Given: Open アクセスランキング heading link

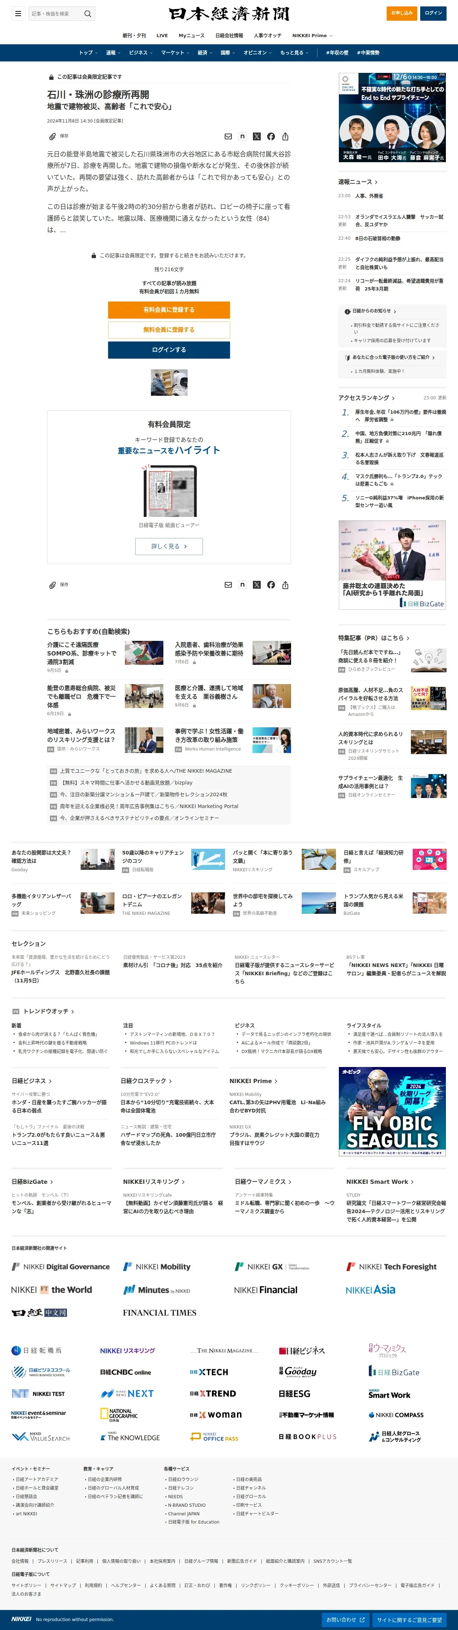Looking at the screenshot, I should point(366,398).
